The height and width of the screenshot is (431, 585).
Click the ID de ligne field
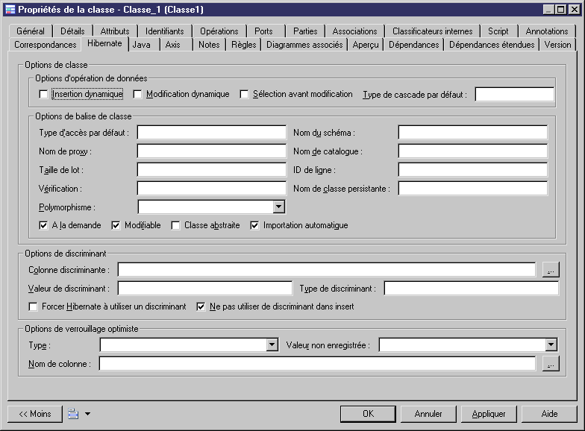(x=473, y=170)
